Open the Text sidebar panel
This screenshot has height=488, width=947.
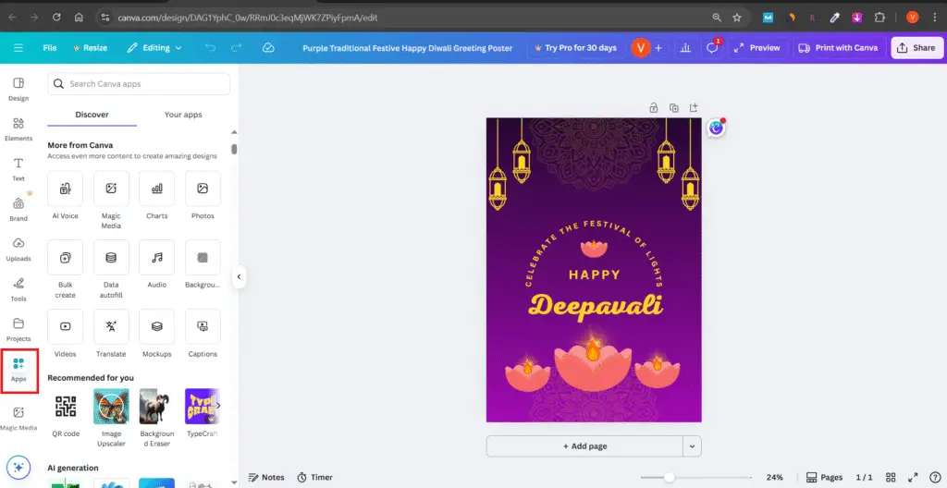[x=18, y=169]
